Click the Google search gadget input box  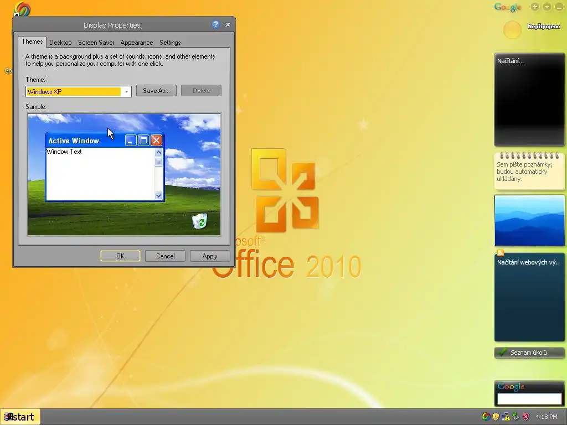(529, 399)
